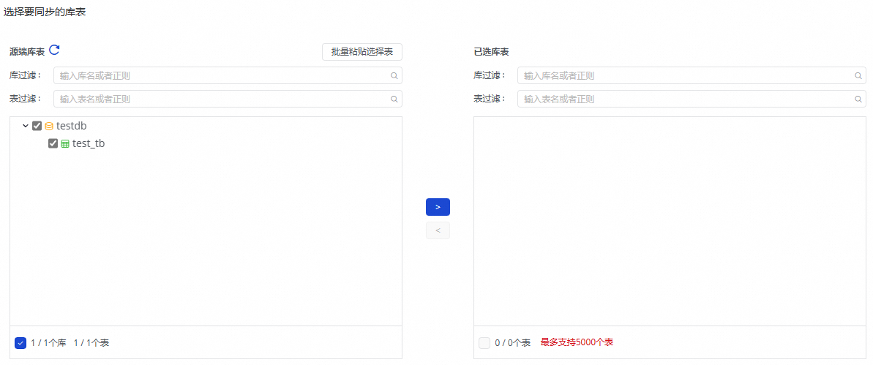
Task: Uncheck the test_tb table checkbox
Action: click(53, 143)
